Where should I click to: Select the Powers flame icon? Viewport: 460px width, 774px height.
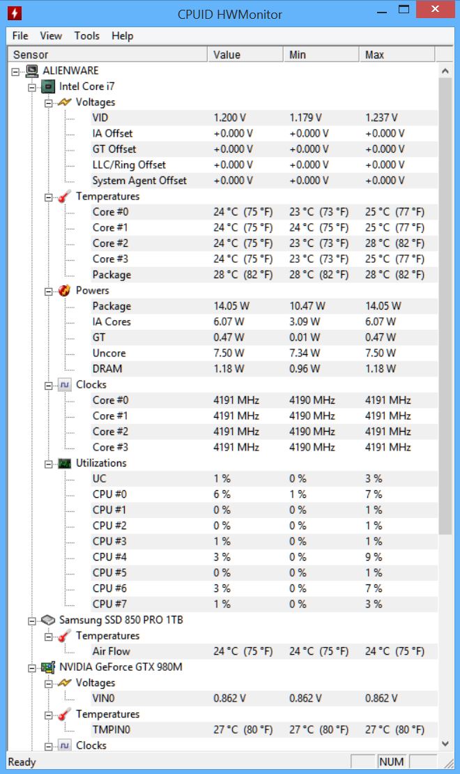pos(65,291)
